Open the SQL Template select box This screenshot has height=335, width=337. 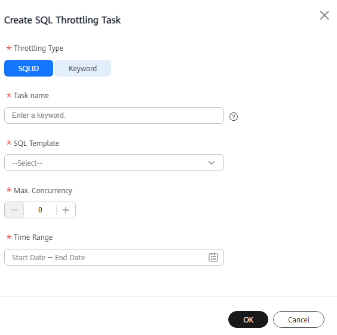pyautogui.click(x=114, y=163)
